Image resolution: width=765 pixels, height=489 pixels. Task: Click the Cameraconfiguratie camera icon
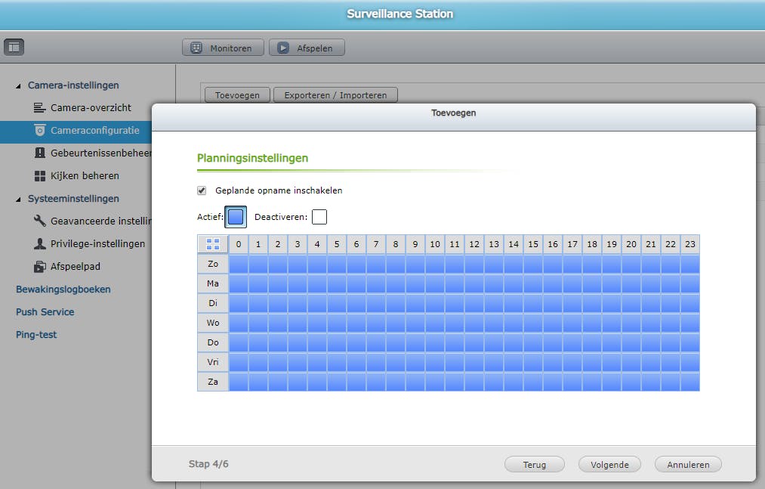pos(39,131)
